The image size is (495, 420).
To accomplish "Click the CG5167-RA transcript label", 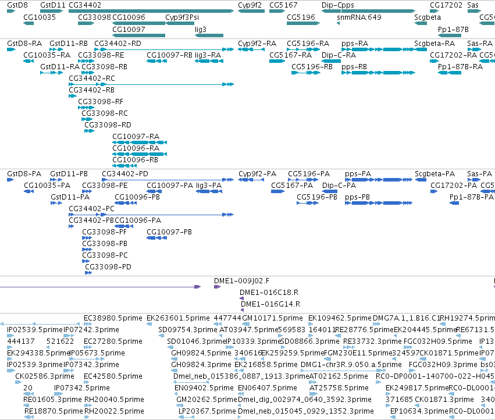I will [x=290, y=55].
